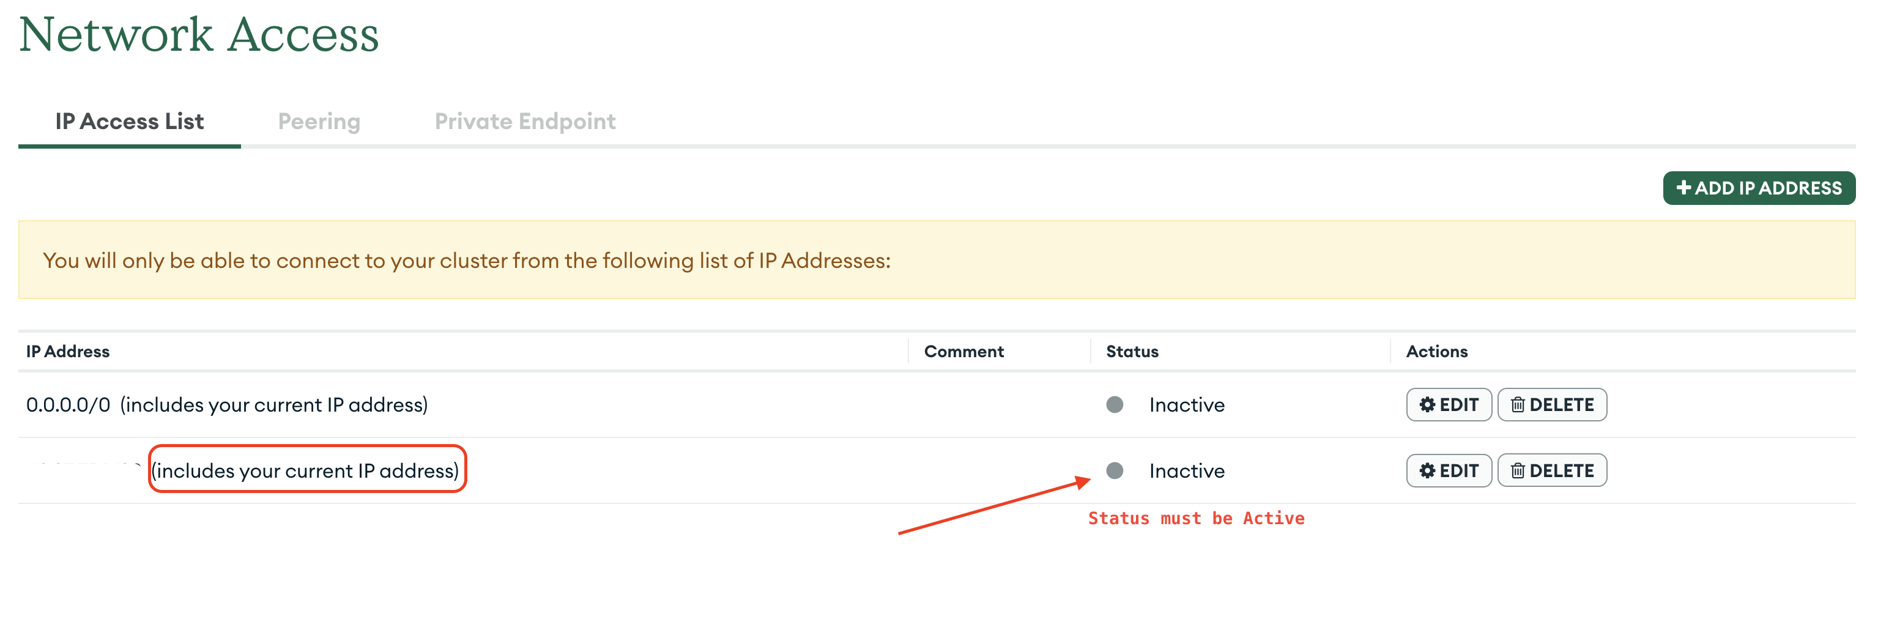This screenshot has height=619, width=1878.
Task: Click the gear icon on 0.0.0.0/0 EDIT button
Action: click(x=1427, y=405)
